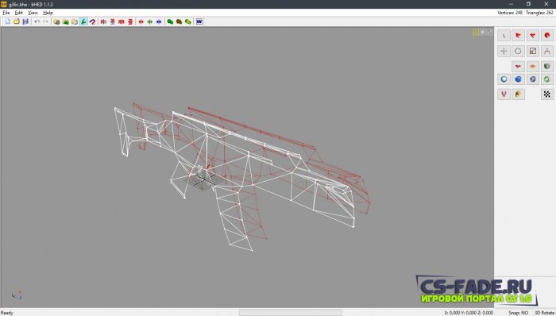Select the scale tool with square icon
Screen dimensions: 556x316
pos(533,51)
